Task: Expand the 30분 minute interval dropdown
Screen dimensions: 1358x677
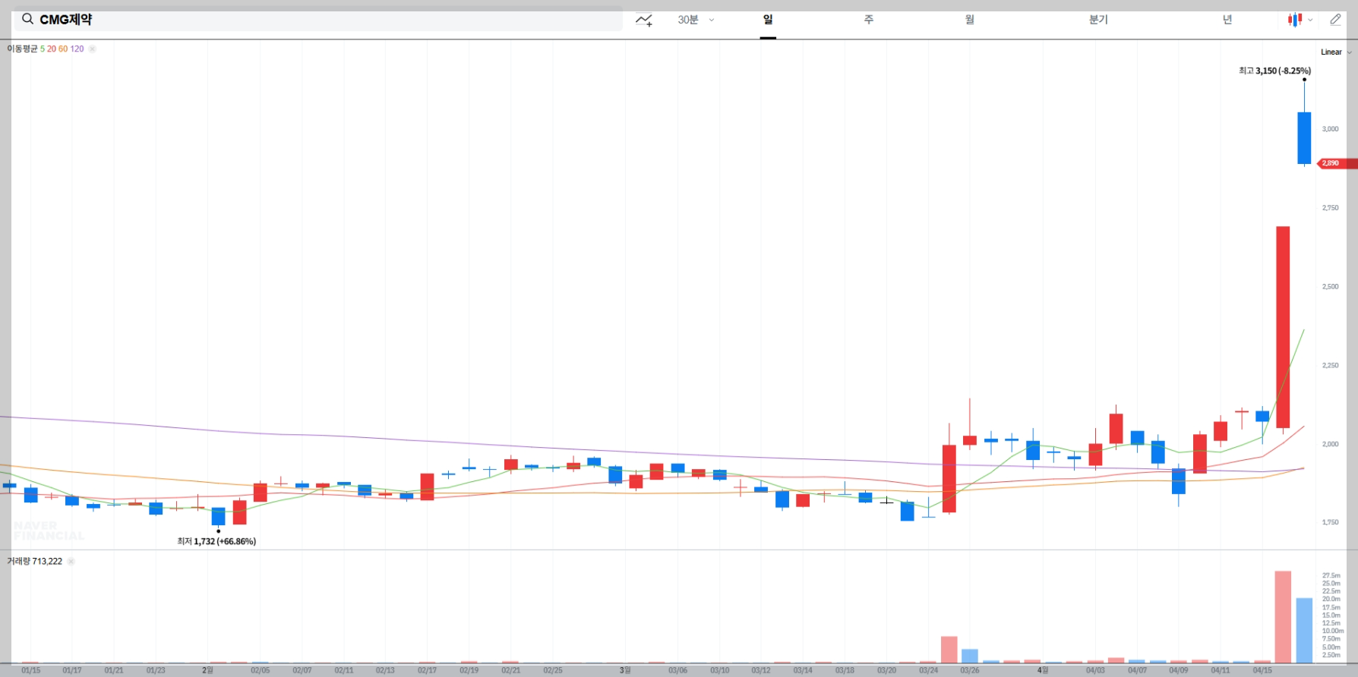Action: (696, 20)
